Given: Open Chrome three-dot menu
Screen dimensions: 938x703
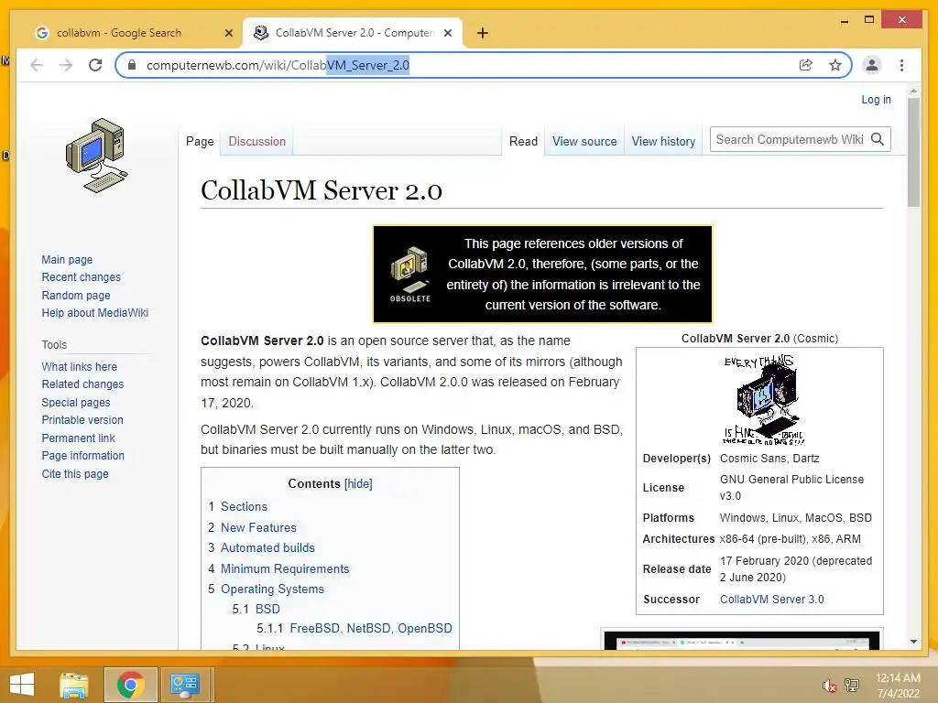Looking at the screenshot, I should pyautogui.click(x=901, y=65).
